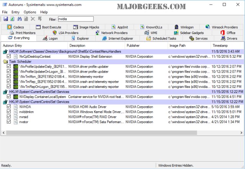Click the nvstor file icon
The width and height of the screenshot is (245, 169).
[16, 122]
